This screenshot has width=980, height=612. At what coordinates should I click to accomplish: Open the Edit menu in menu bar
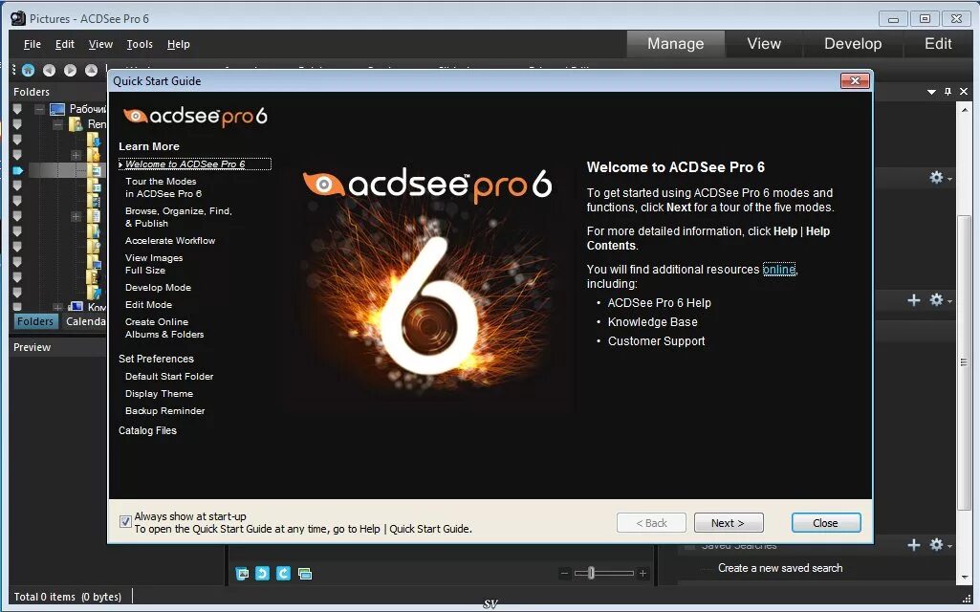tap(64, 44)
